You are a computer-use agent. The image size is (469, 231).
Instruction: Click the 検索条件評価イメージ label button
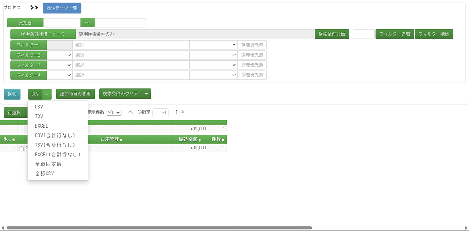click(43, 34)
